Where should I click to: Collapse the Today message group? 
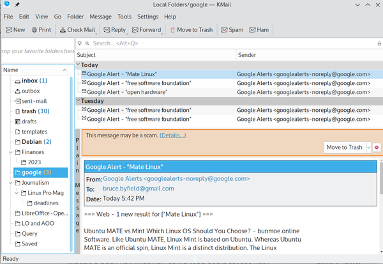tap(78, 65)
